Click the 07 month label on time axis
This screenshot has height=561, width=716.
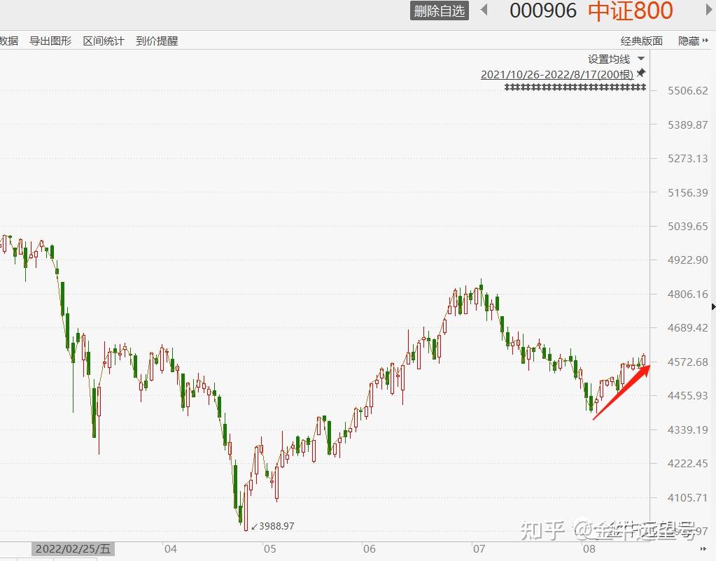tap(479, 548)
